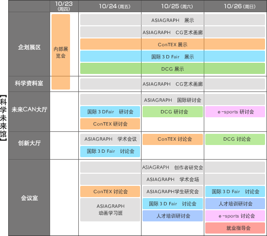The width and height of the screenshot is (267, 236).
Task: Click the 10/23 (周四) column header
Action: coord(64,6)
